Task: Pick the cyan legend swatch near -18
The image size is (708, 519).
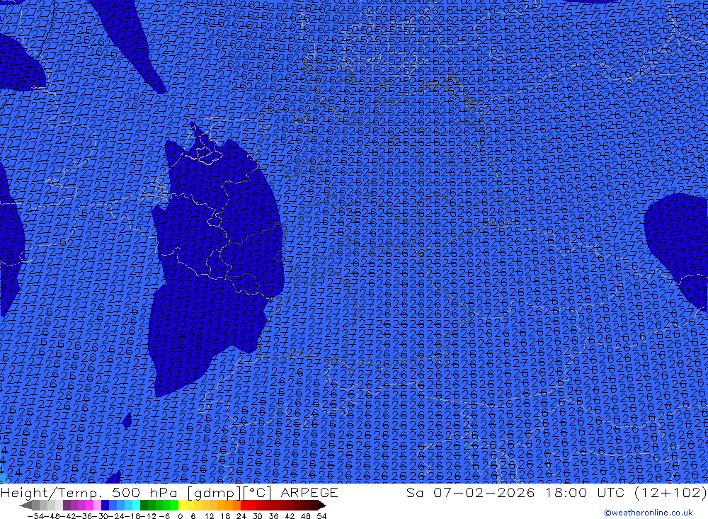Action: (x=136, y=505)
